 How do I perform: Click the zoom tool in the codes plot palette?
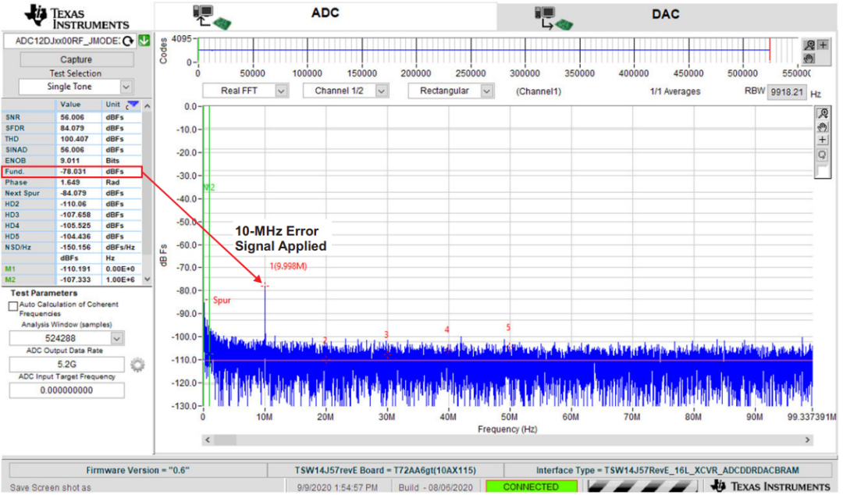coord(809,45)
